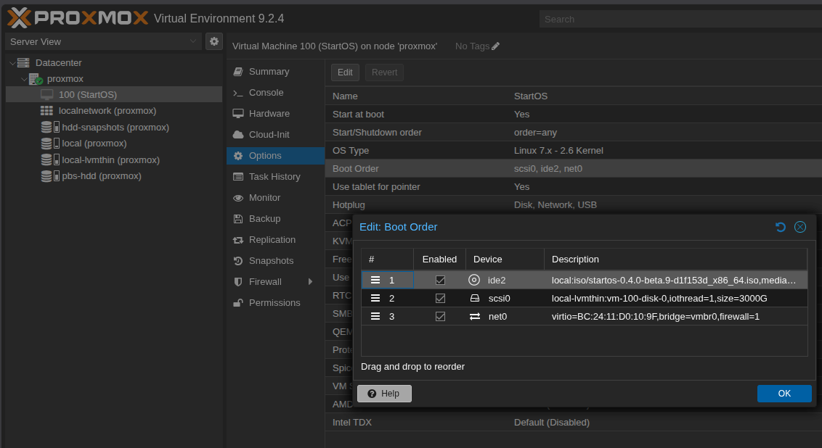Click the net0 network arrows icon
The height and width of the screenshot is (448, 822).
[x=475, y=317]
